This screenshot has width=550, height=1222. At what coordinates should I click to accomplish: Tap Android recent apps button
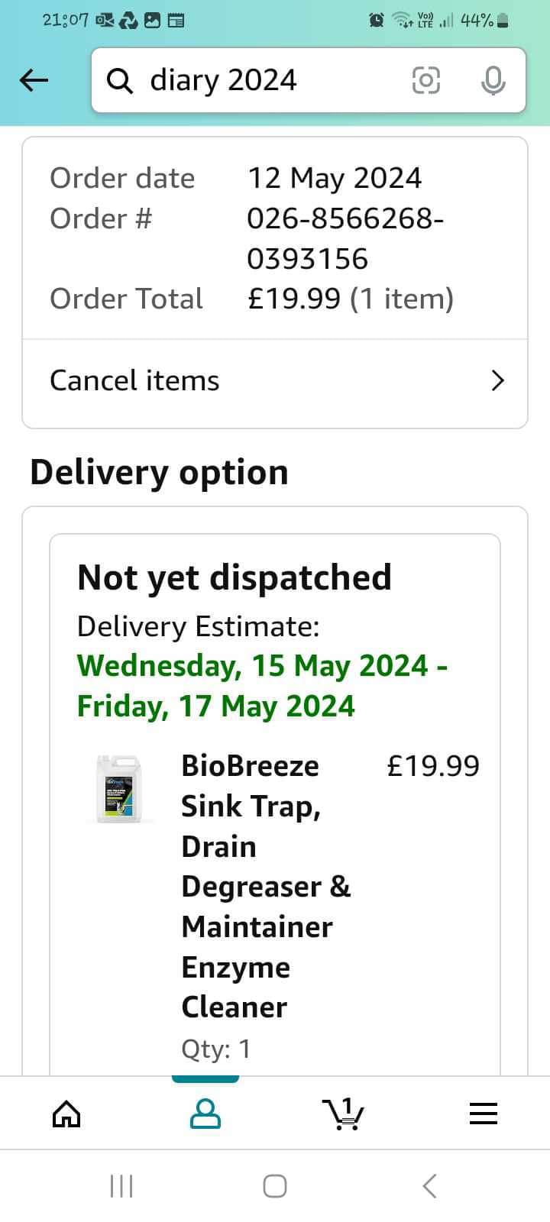121,1186
